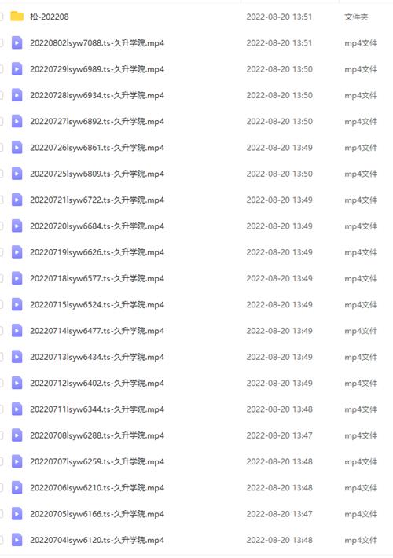This screenshot has width=393, height=558.
Task: Open file 20220727lsyw6892.ts-久升学院.mp4
Action: pos(97,121)
